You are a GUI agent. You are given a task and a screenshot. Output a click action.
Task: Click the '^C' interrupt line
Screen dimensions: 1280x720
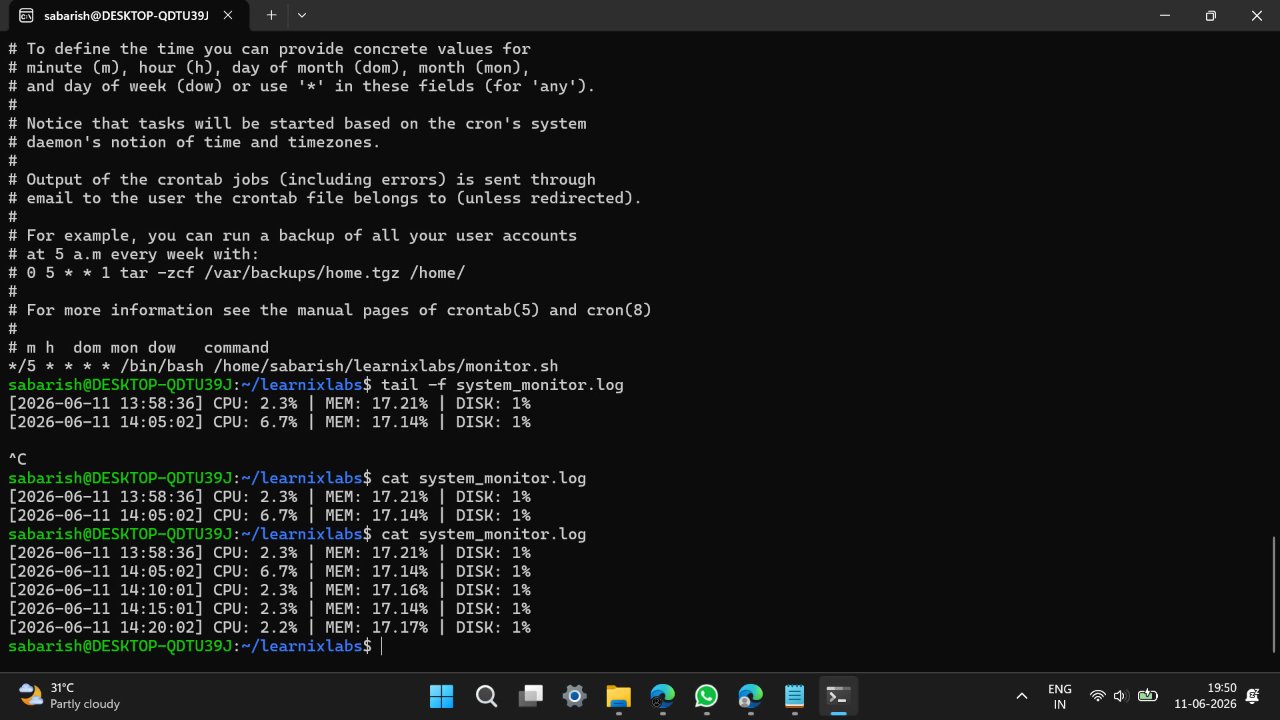point(17,459)
